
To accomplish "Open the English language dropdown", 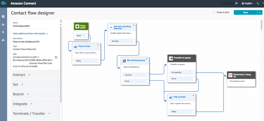I will (248, 3).
